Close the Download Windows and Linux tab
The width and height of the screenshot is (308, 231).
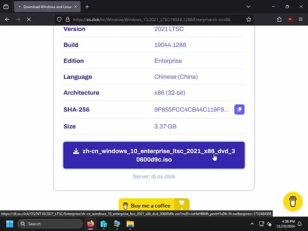point(75,7)
